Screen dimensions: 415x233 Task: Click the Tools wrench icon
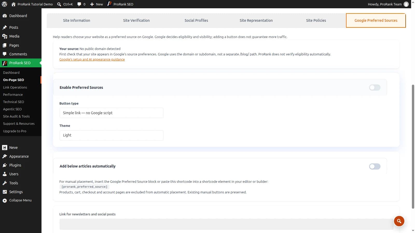click(x=5, y=183)
